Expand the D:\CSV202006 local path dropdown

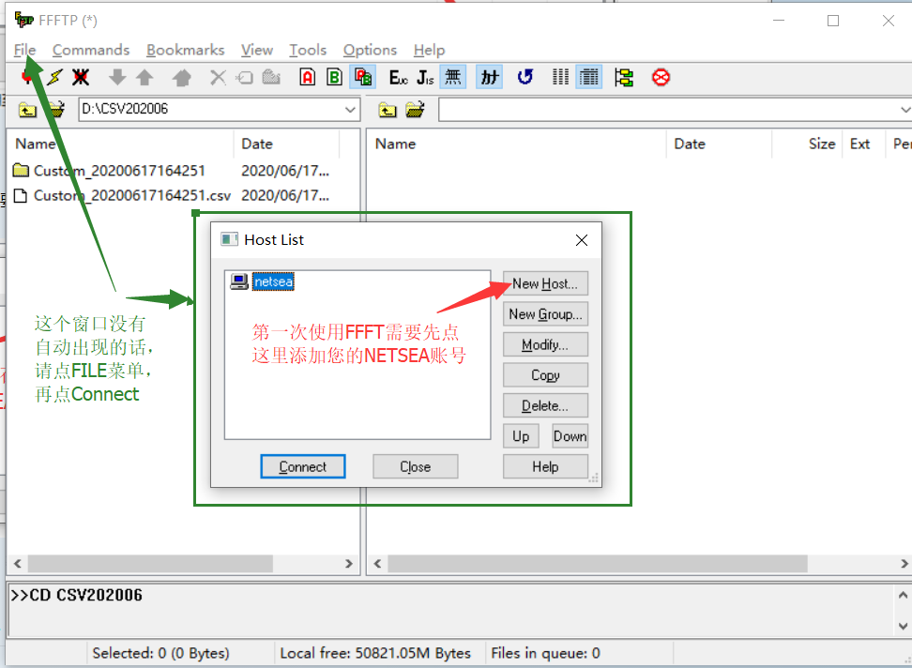tap(350, 109)
